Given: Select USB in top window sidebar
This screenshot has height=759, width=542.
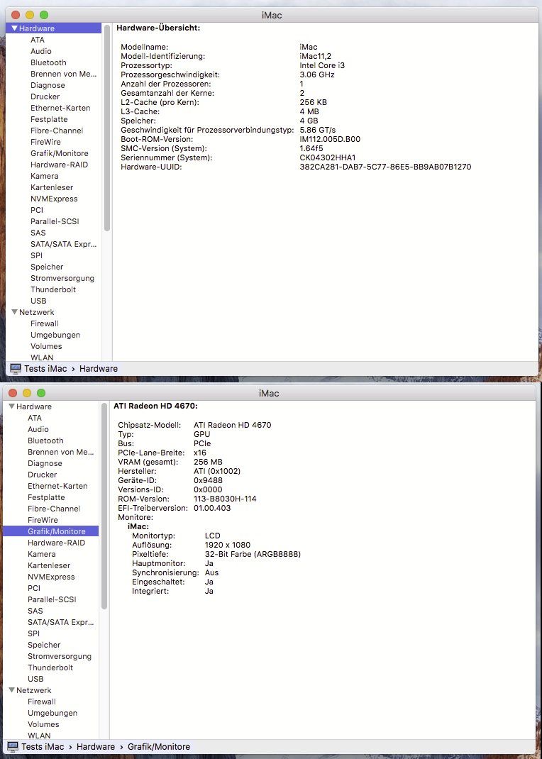Looking at the screenshot, I should pyautogui.click(x=38, y=301).
